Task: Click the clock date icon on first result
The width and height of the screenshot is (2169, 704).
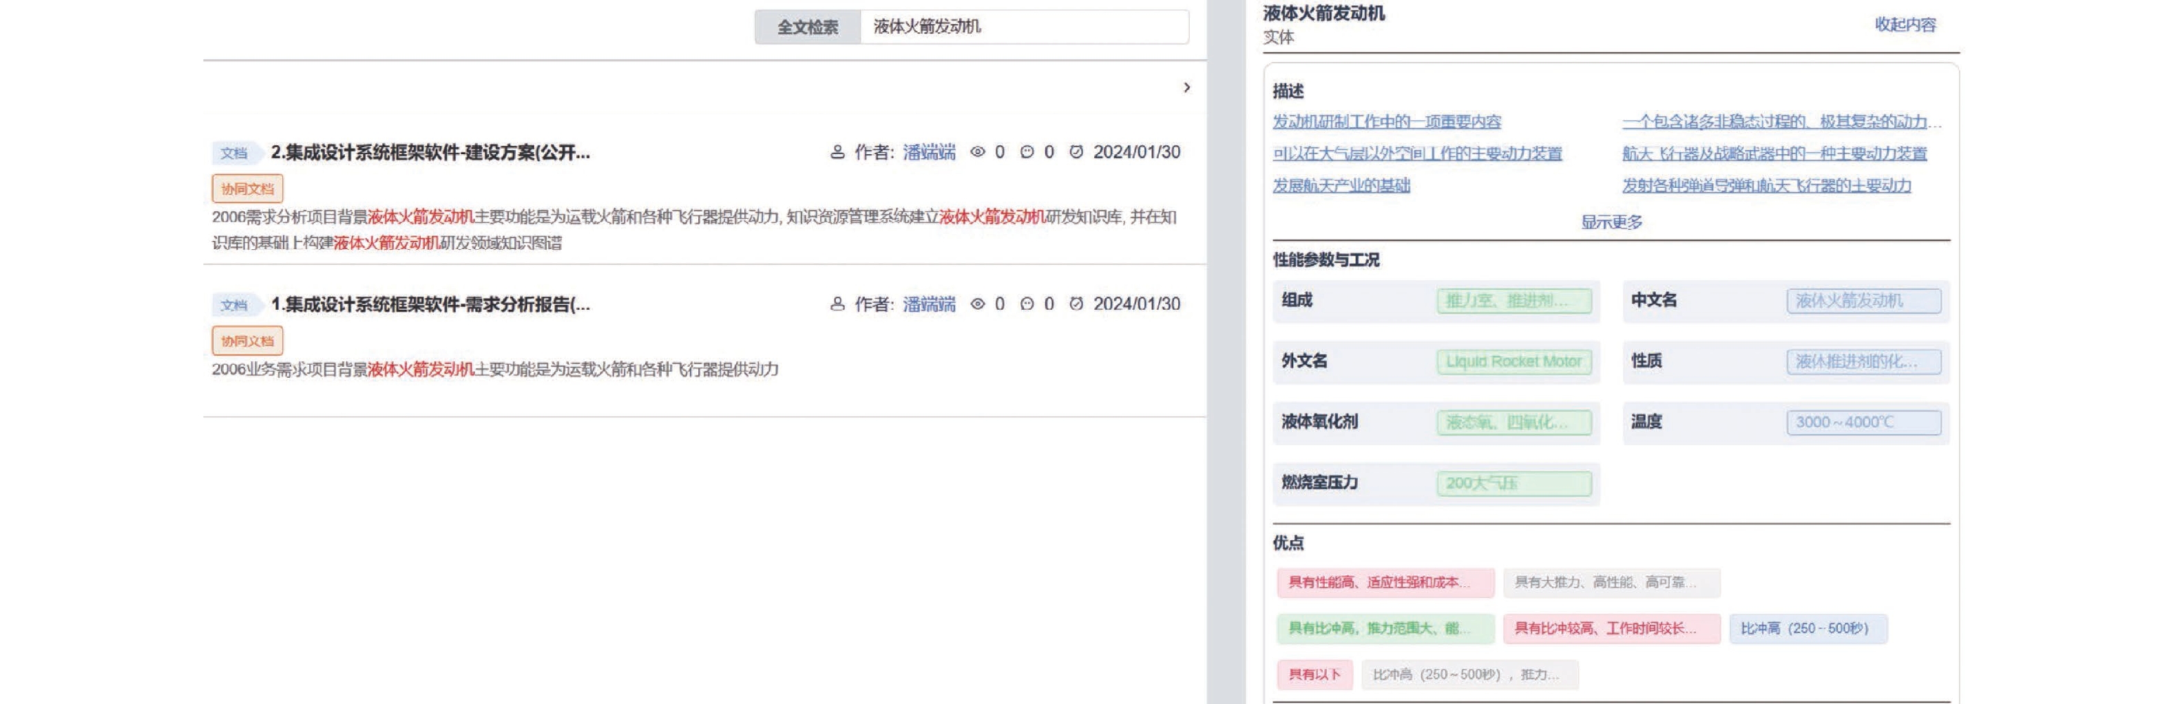Action: coord(1076,152)
